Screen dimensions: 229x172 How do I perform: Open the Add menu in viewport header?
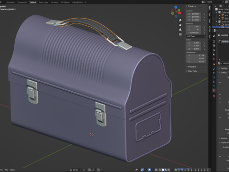[6, 170]
